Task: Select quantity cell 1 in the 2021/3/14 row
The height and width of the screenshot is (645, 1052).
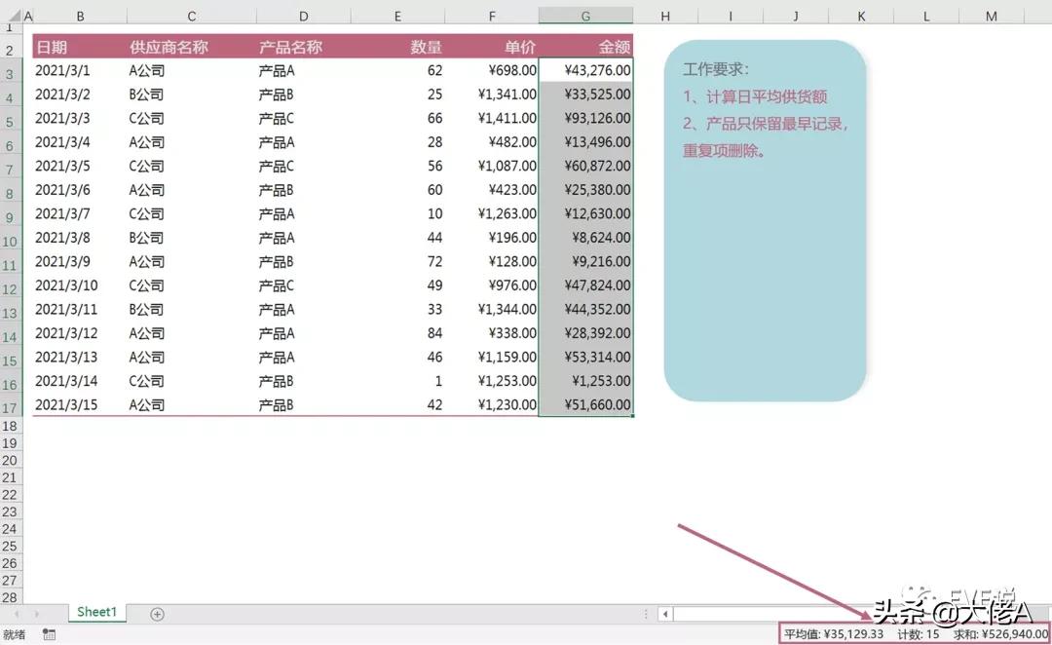Action: click(x=397, y=381)
